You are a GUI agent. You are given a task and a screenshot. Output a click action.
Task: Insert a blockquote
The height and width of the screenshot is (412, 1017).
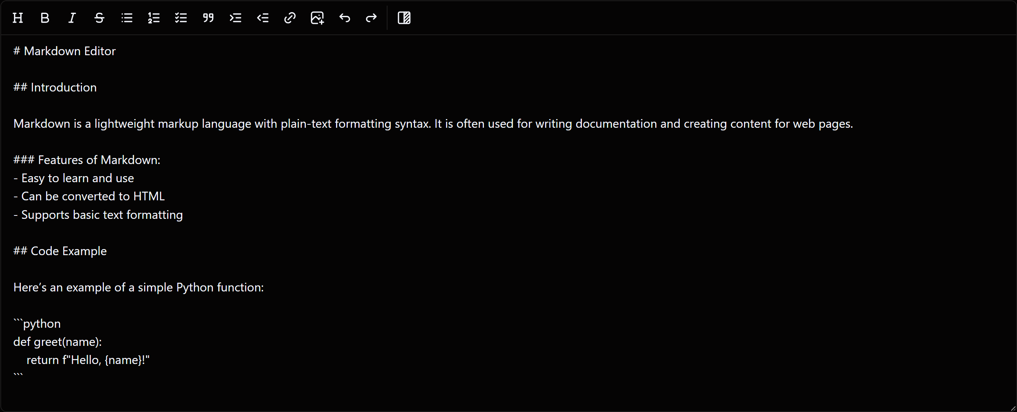[208, 18]
